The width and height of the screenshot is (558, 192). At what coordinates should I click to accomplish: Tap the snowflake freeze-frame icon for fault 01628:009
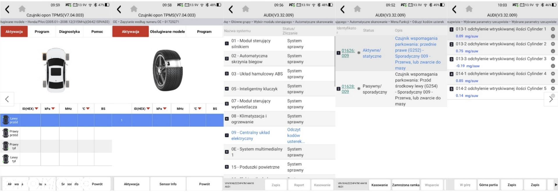359,89
